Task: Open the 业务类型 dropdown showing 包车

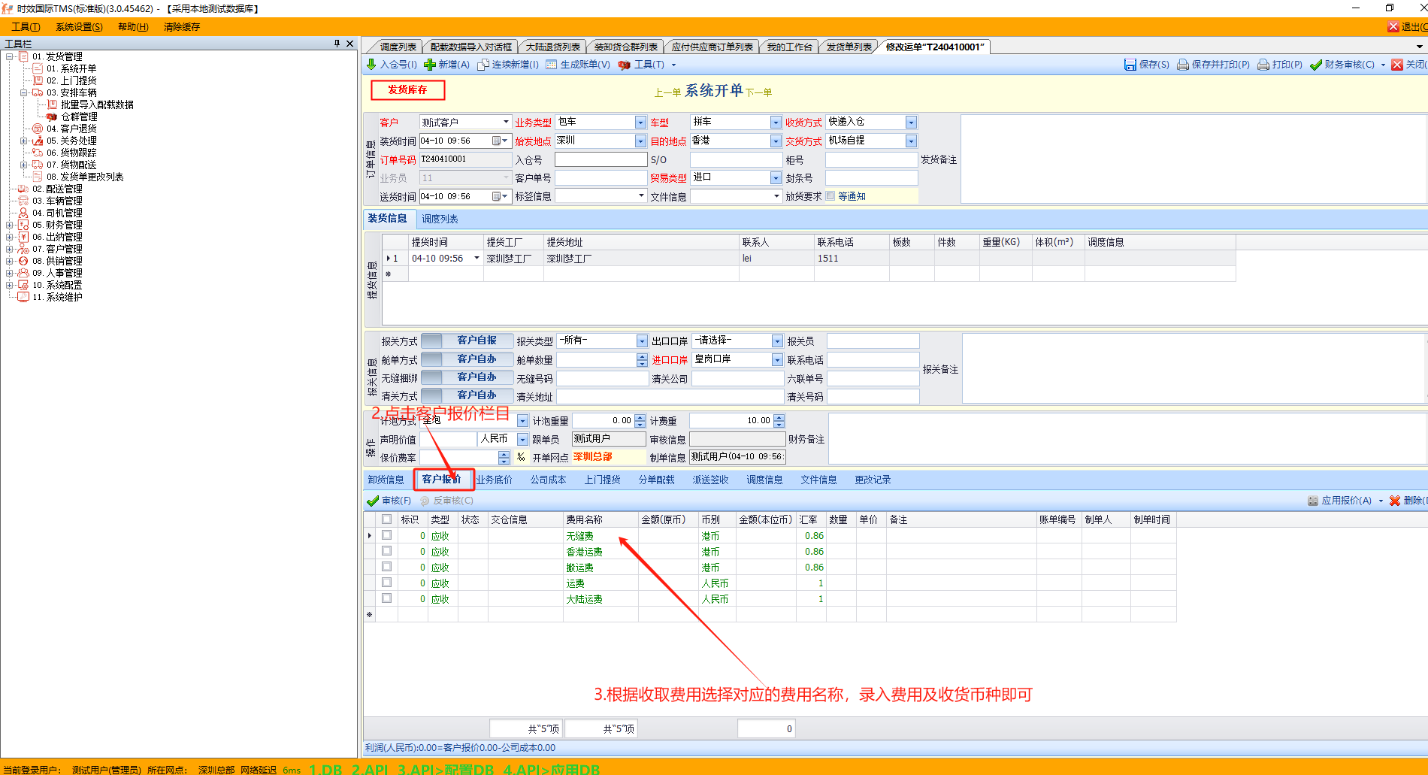Action: (x=640, y=123)
